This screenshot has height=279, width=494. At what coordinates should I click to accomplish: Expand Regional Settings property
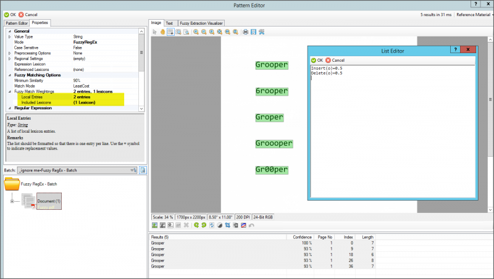tap(9, 59)
